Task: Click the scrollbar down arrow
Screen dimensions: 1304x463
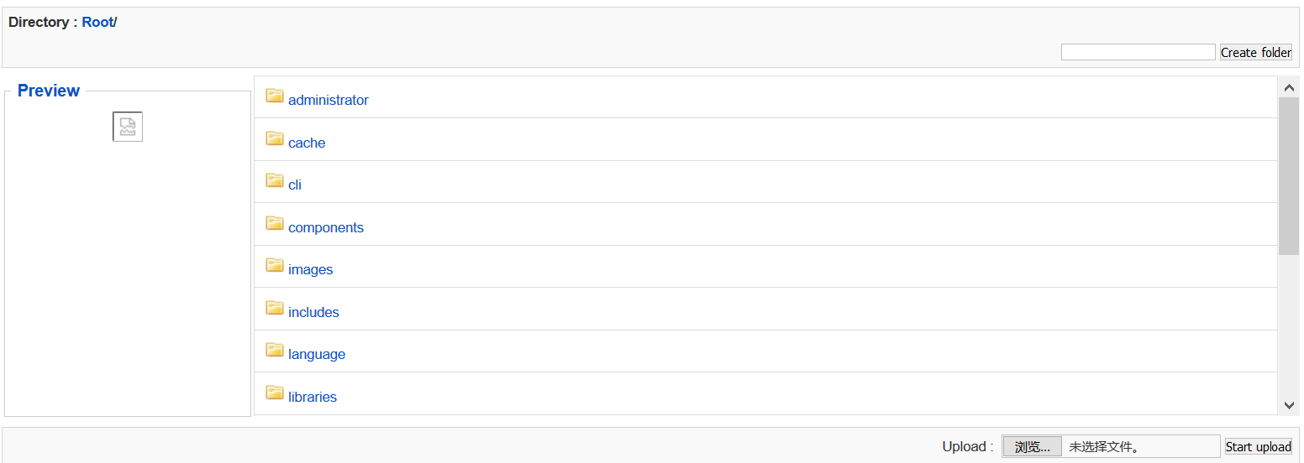Action: click(x=1289, y=405)
